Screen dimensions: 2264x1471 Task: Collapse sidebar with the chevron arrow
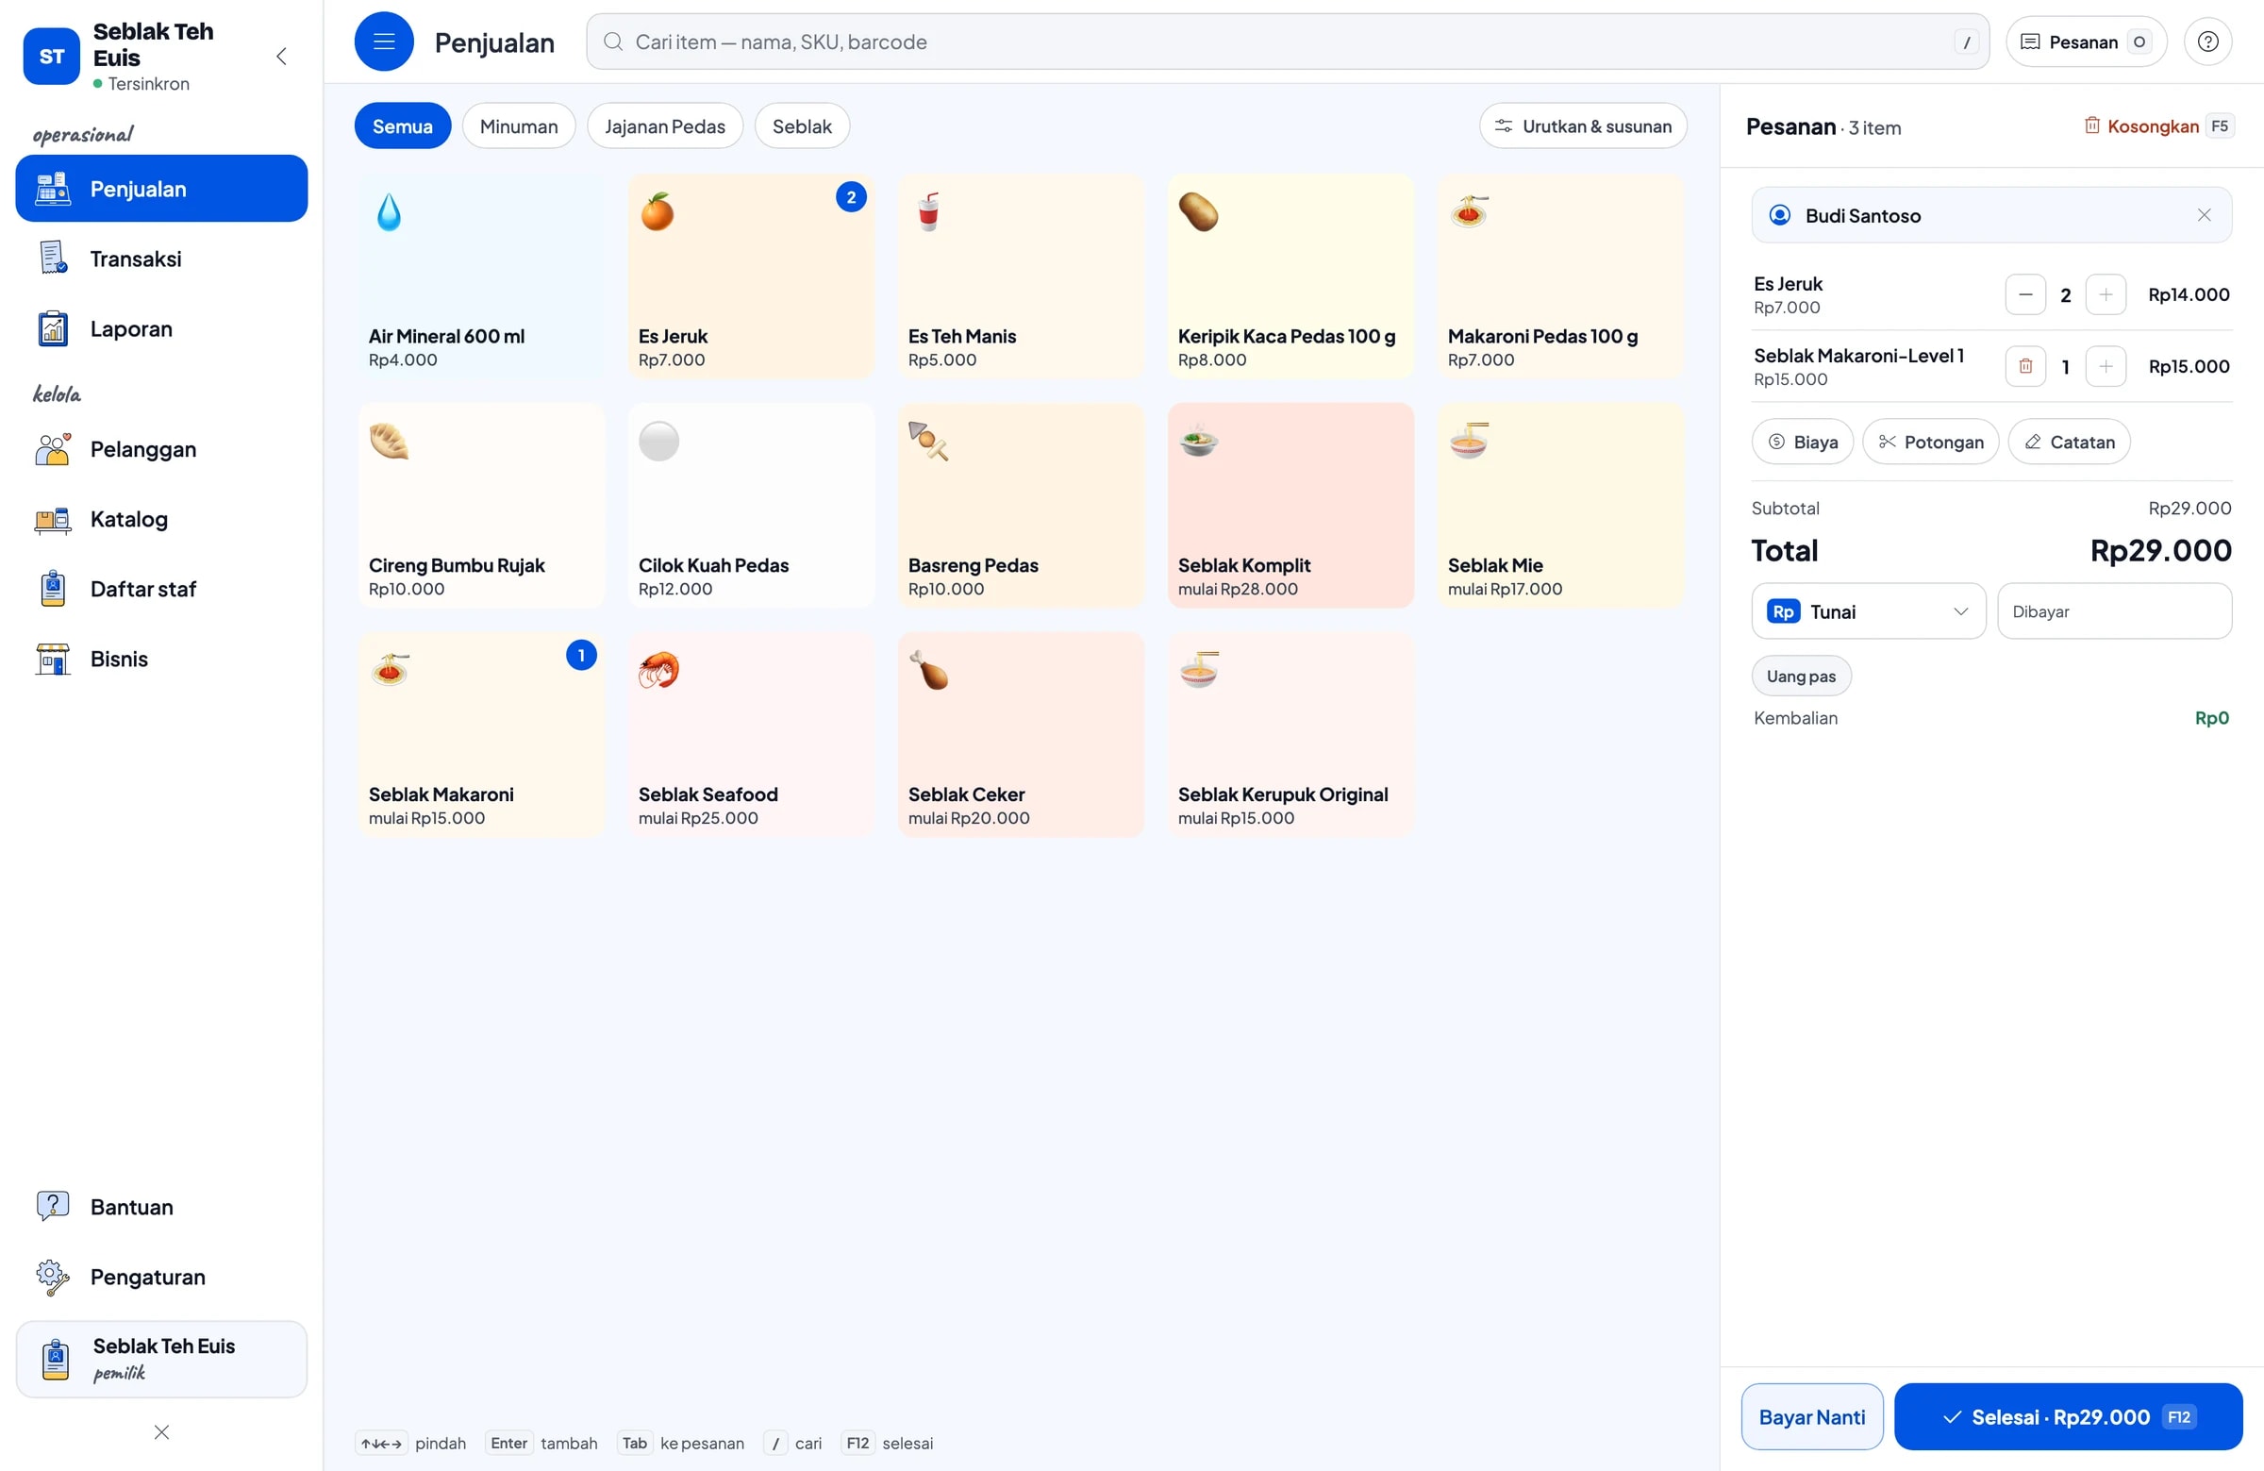coord(281,56)
